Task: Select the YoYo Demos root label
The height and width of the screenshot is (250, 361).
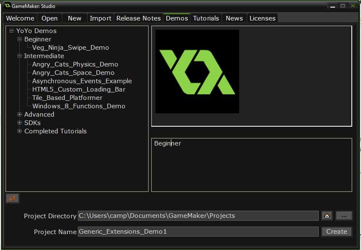Action: pyautogui.click(x=36, y=31)
